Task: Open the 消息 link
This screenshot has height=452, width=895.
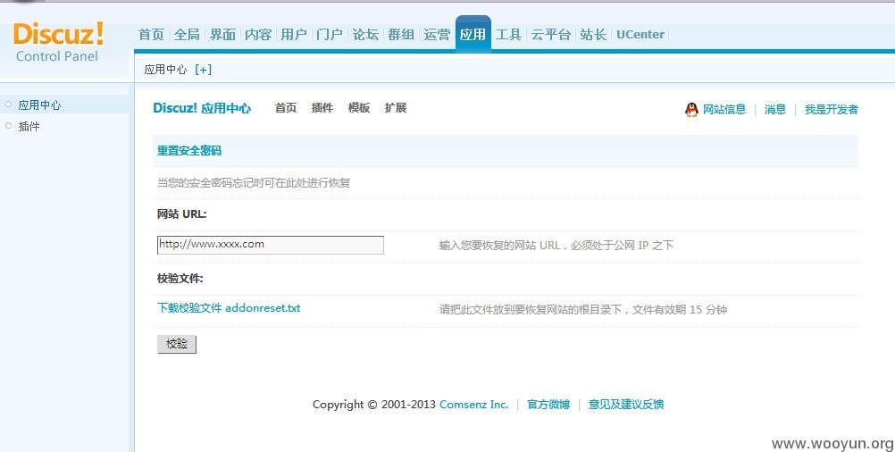Action: (x=775, y=110)
